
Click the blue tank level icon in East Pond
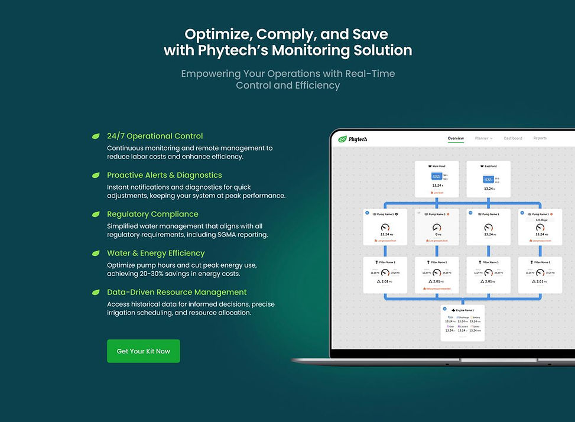coord(488,180)
